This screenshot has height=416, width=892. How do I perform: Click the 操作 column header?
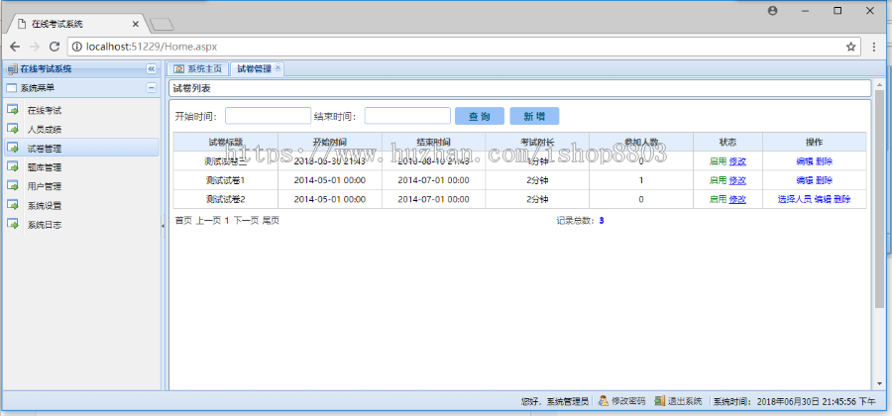coord(814,142)
